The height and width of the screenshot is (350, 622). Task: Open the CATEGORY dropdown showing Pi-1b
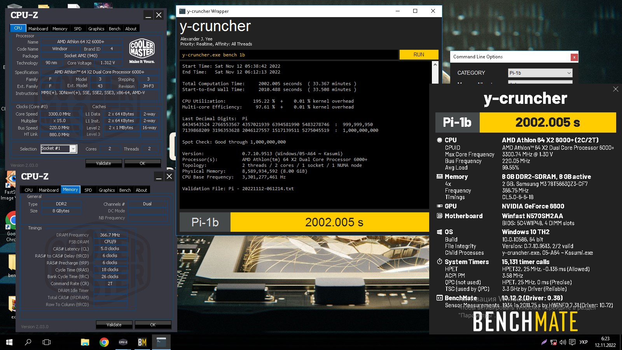click(x=540, y=73)
